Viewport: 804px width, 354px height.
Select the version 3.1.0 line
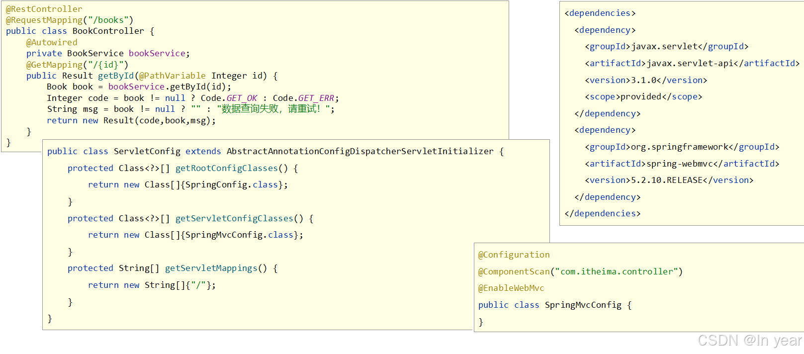[x=646, y=80]
